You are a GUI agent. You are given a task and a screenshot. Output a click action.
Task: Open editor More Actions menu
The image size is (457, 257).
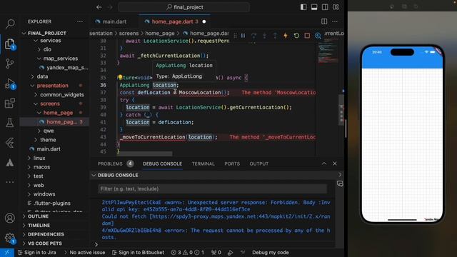pos(335,21)
